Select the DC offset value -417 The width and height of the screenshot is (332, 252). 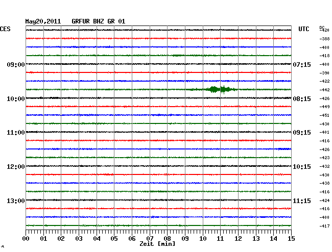tap(324, 226)
